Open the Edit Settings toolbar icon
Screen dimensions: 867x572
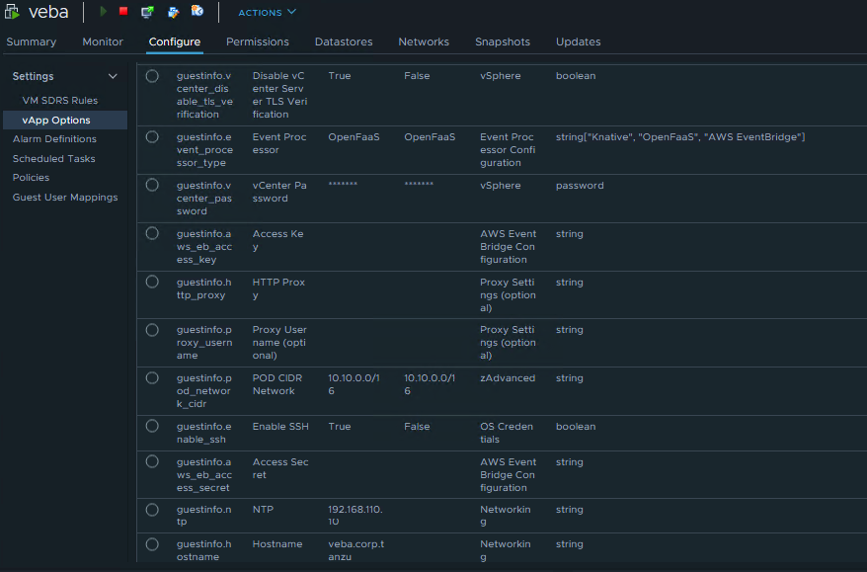pyautogui.click(x=173, y=12)
